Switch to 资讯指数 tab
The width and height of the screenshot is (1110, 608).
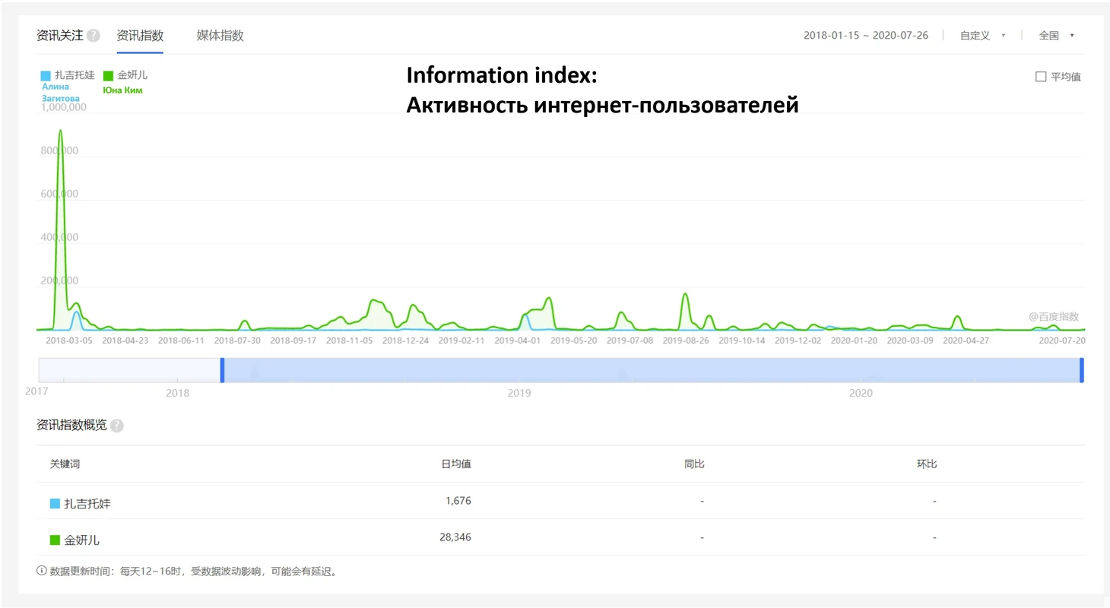click(140, 35)
